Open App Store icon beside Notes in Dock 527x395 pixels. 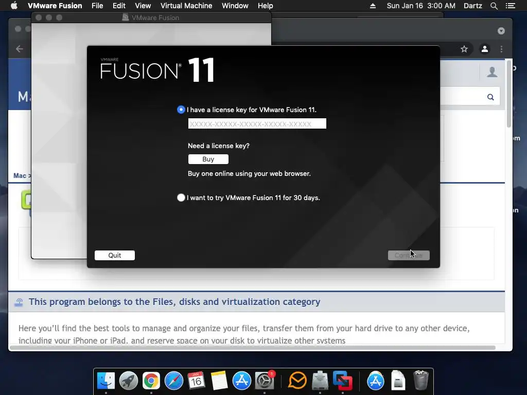(x=242, y=381)
